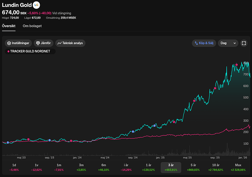The image size is (252, 177).
Task: Click the blue marker at sep. '24
Action: pos(133,131)
